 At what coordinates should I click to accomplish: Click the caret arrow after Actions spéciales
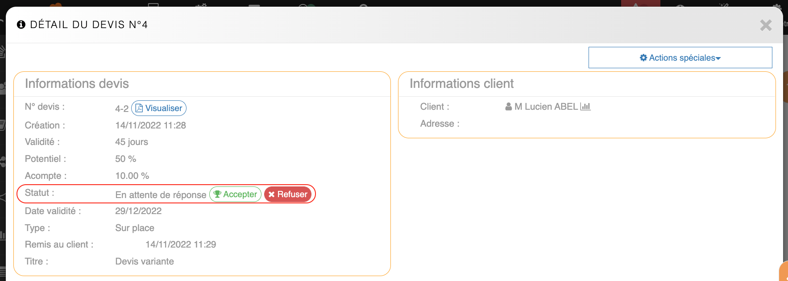pyautogui.click(x=718, y=58)
